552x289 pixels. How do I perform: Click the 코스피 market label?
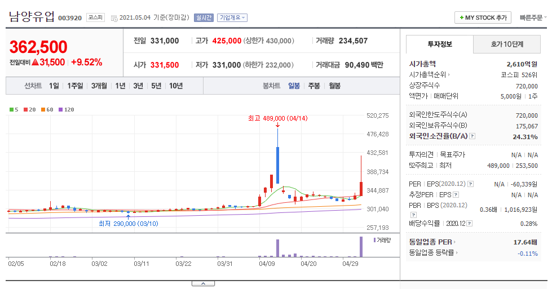click(95, 17)
